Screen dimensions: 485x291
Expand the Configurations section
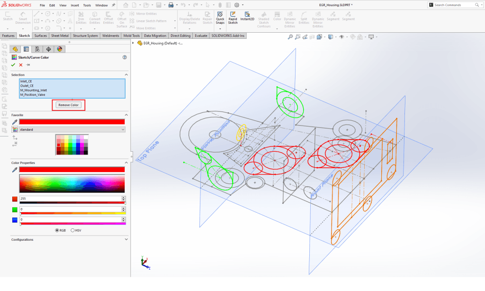126,240
